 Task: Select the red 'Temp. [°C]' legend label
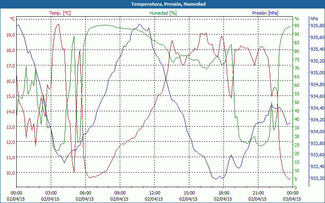[60, 13]
